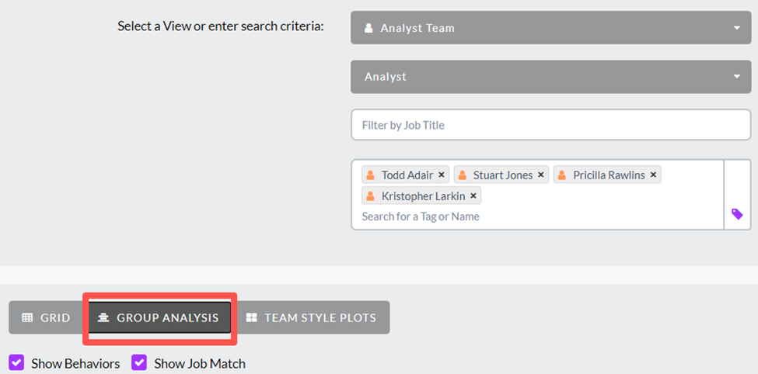The width and height of the screenshot is (758, 374).
Task: Click the person icon on Kristopher Larkin tag
Action: click(x=371, y=196)
